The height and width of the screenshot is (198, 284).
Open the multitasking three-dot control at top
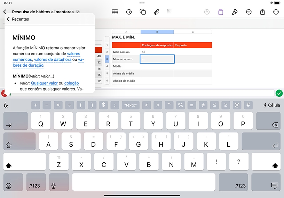click(x=142, y=3)
